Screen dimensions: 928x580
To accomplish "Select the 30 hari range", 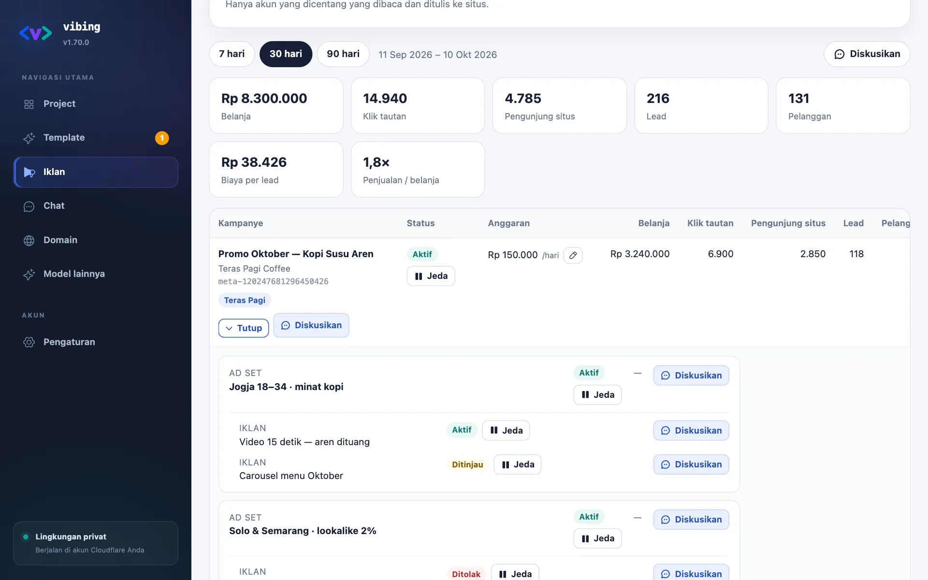I will [x=286, y=54].
